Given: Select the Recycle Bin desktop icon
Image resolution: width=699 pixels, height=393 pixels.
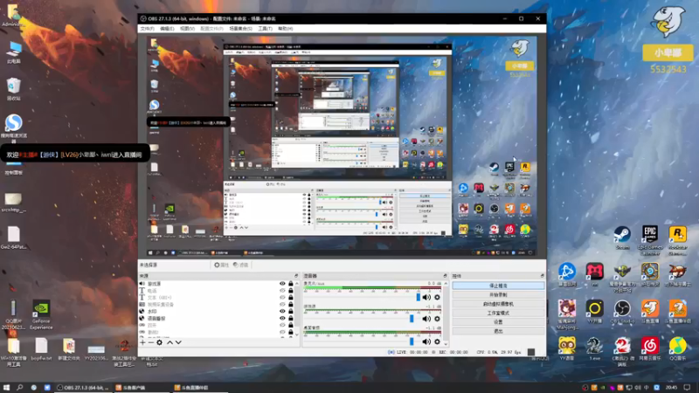Looking at the screenshot, I should [14, 89].
